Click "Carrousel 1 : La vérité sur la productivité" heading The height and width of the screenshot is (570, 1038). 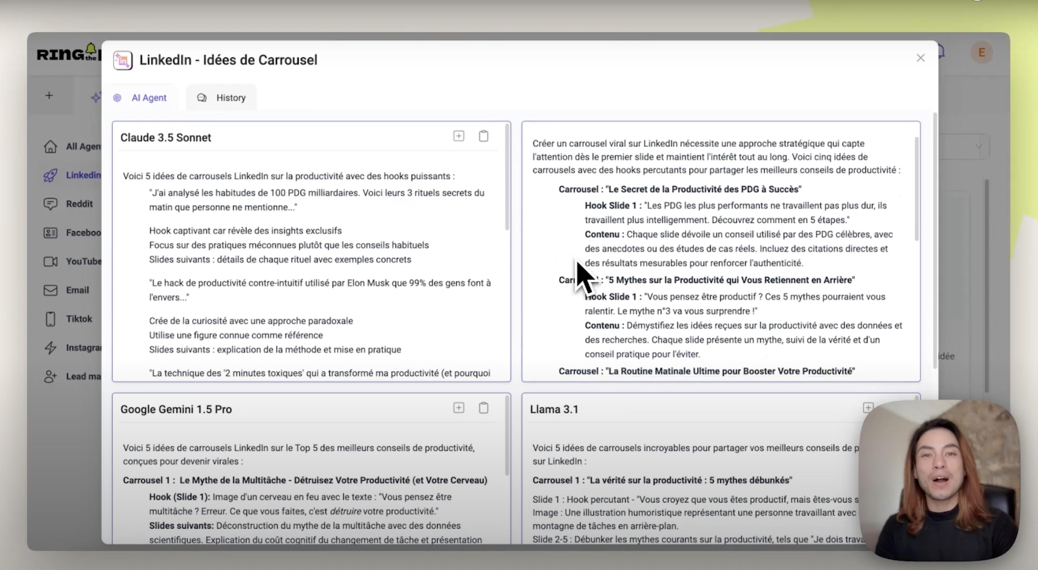coord(662,480)
